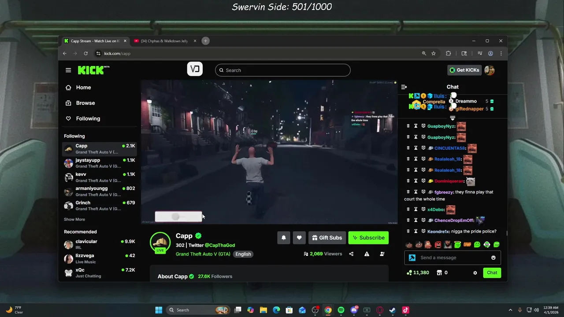Click Capp's live avatar
The height and width of the screenshot is (317, 564).
click(x=160, y=243)
